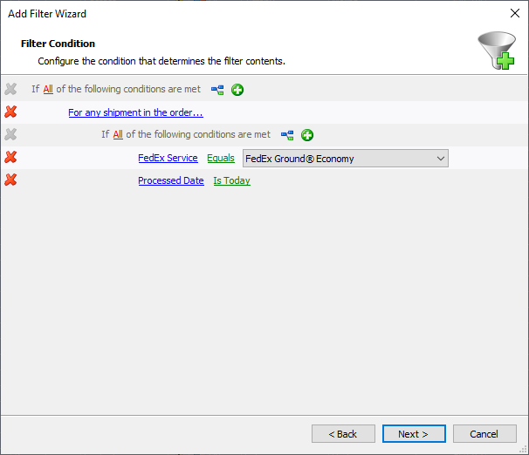
Task: Click gray X beside the top-level condition group
Action: pyautogui.click(x=10, y=90)
